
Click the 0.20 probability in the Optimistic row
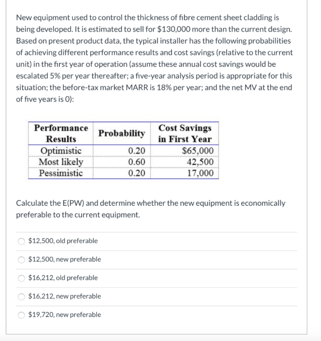coord(136,151)
